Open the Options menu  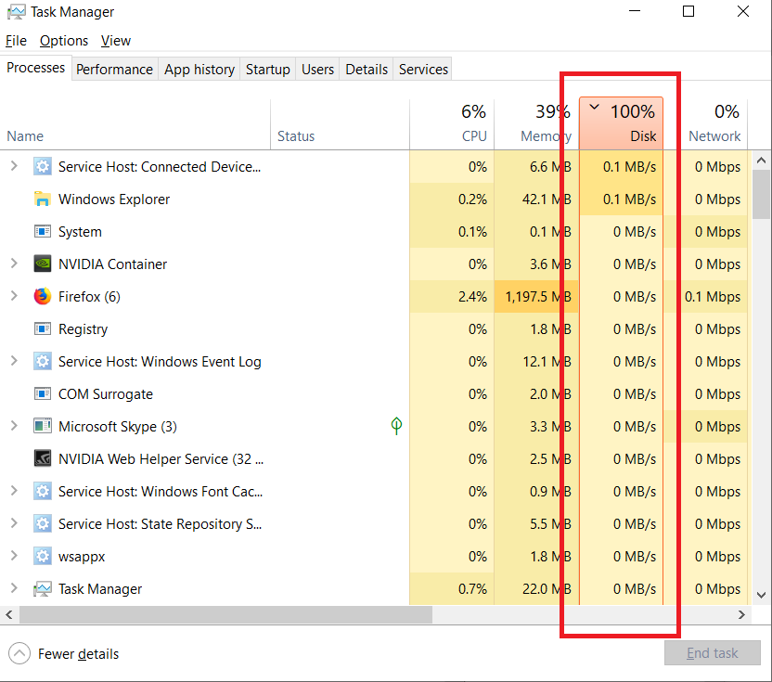pos(64,41)
